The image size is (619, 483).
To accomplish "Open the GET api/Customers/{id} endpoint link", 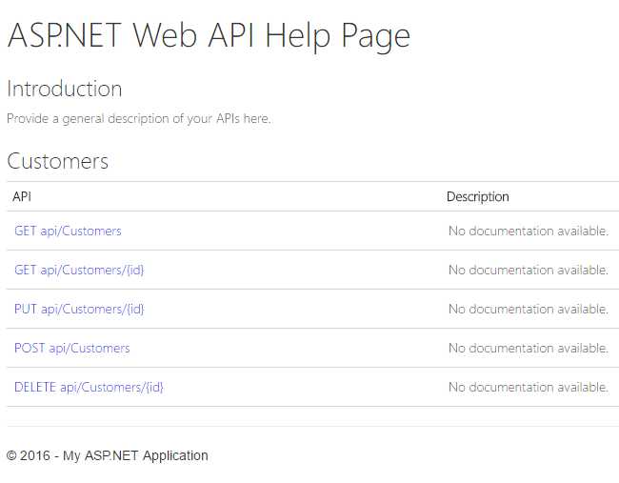I will [79, 270].
